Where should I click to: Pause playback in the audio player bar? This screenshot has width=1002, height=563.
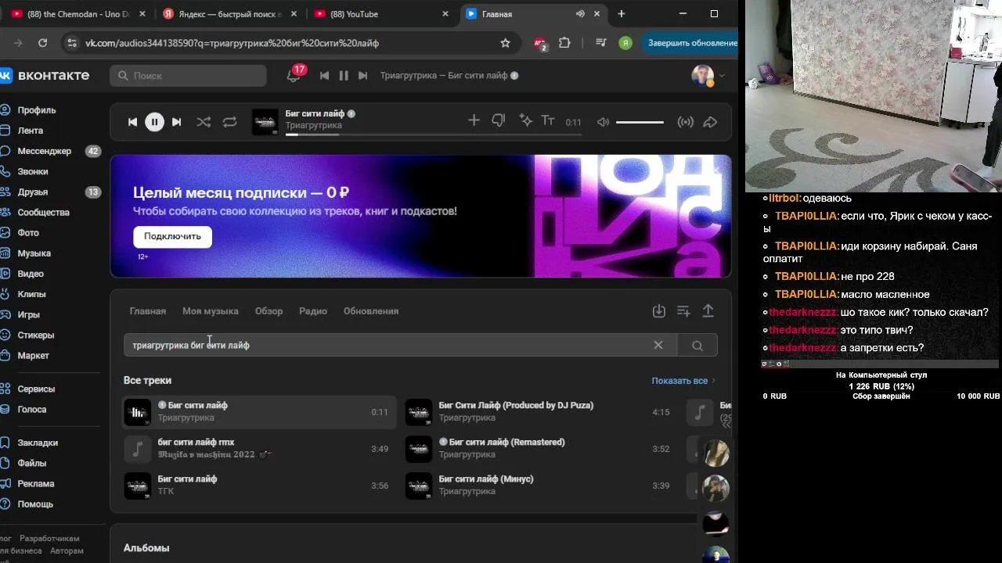154,122
